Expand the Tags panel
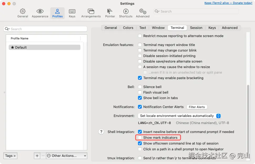 coord(10,156)
